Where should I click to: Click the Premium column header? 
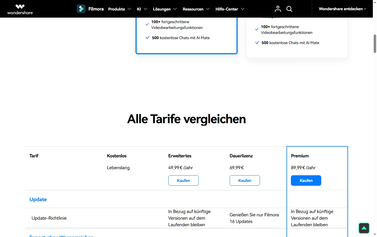[300, 156]
